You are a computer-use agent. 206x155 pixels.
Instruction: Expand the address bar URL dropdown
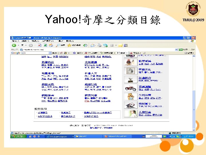point(176,50)
